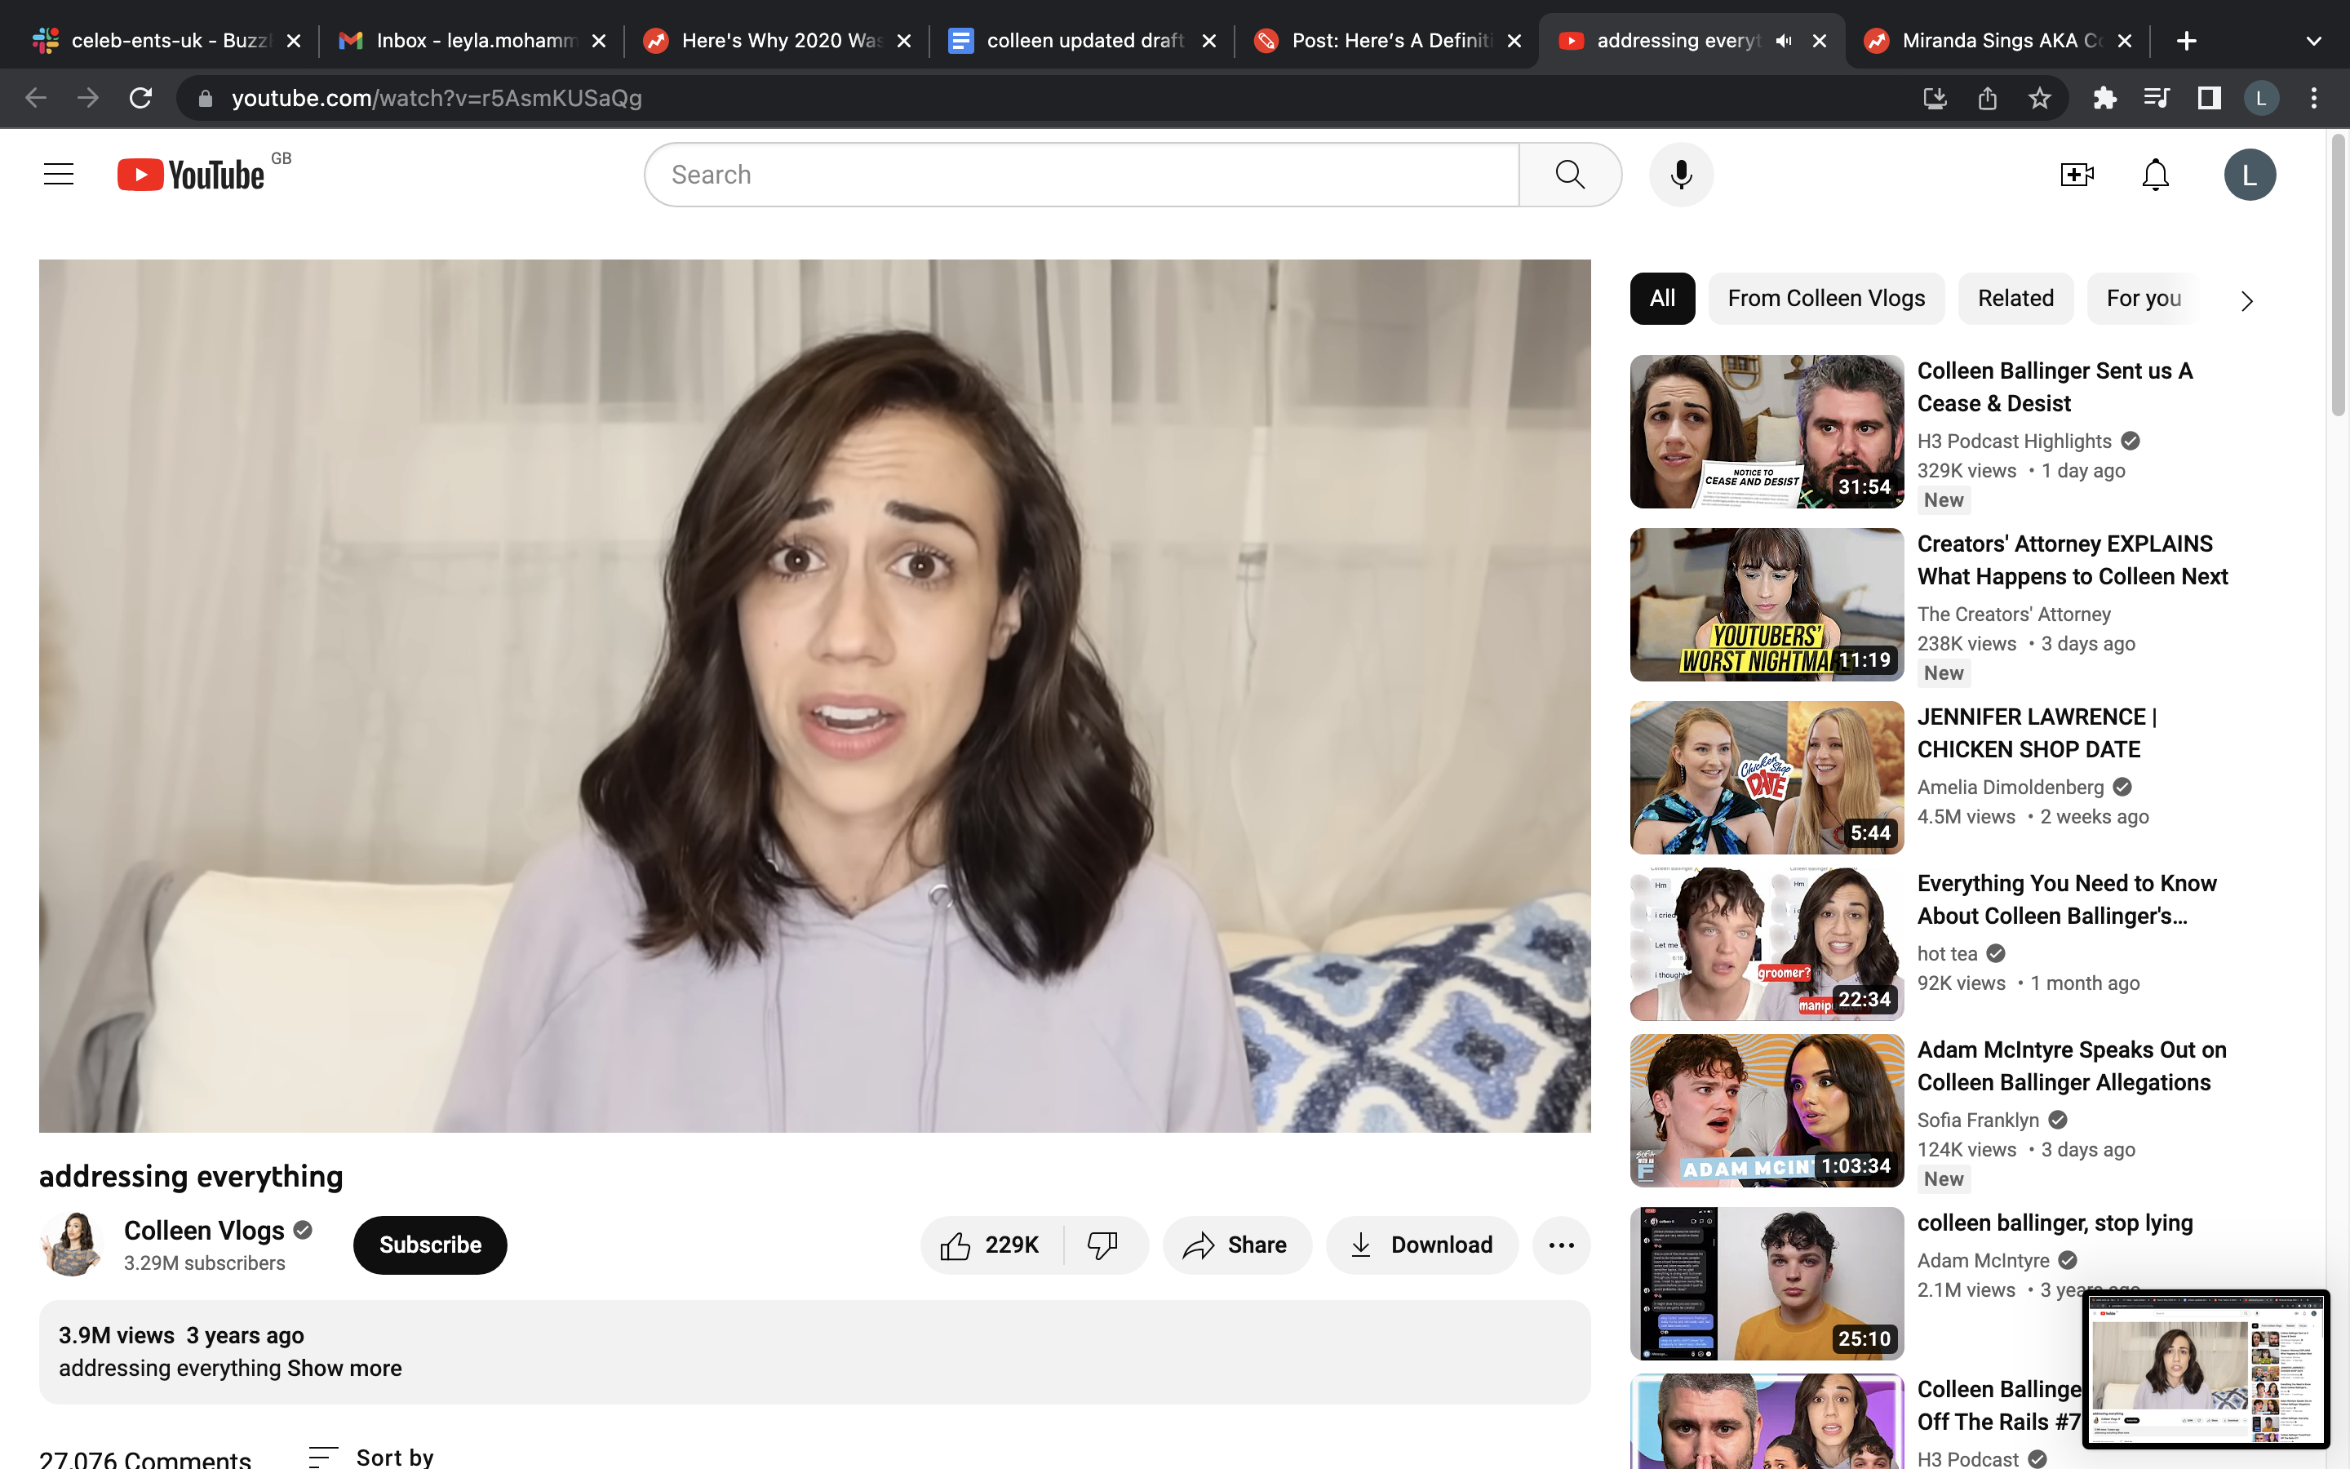Click the install app icon in address bar
Viewport: 2350px width, 1469px height.
(x=1935, y=98)
